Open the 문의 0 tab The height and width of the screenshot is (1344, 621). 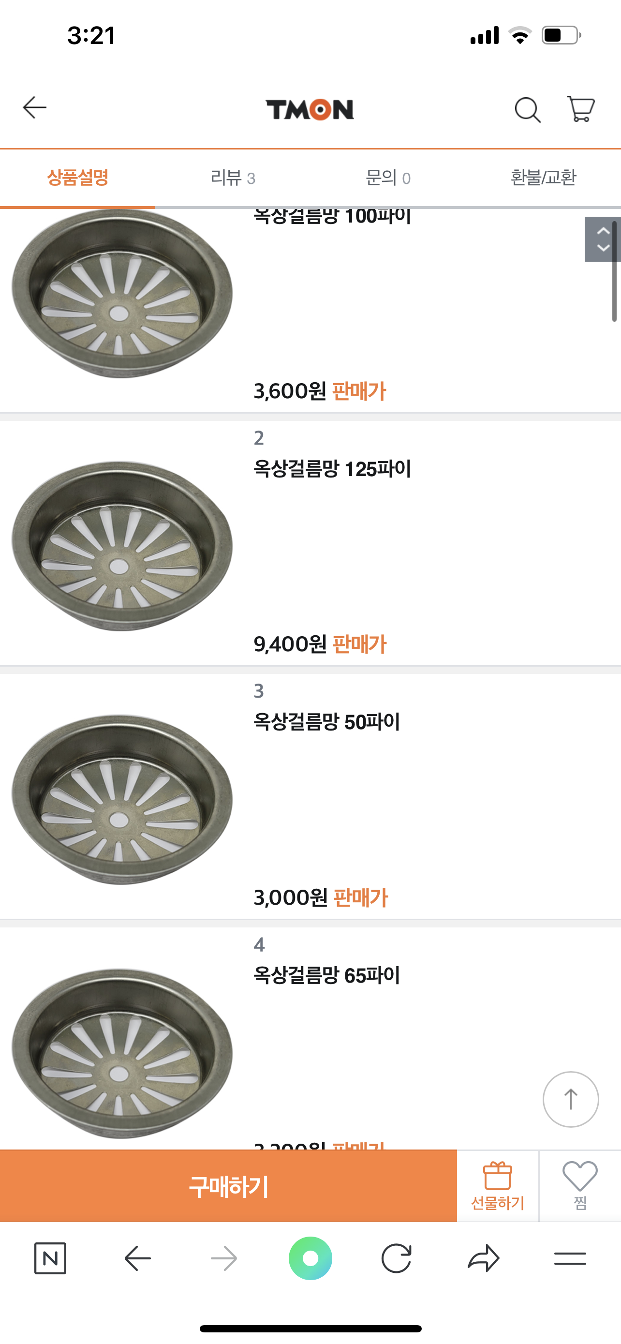pyautogui.click(x=388, y=178)
